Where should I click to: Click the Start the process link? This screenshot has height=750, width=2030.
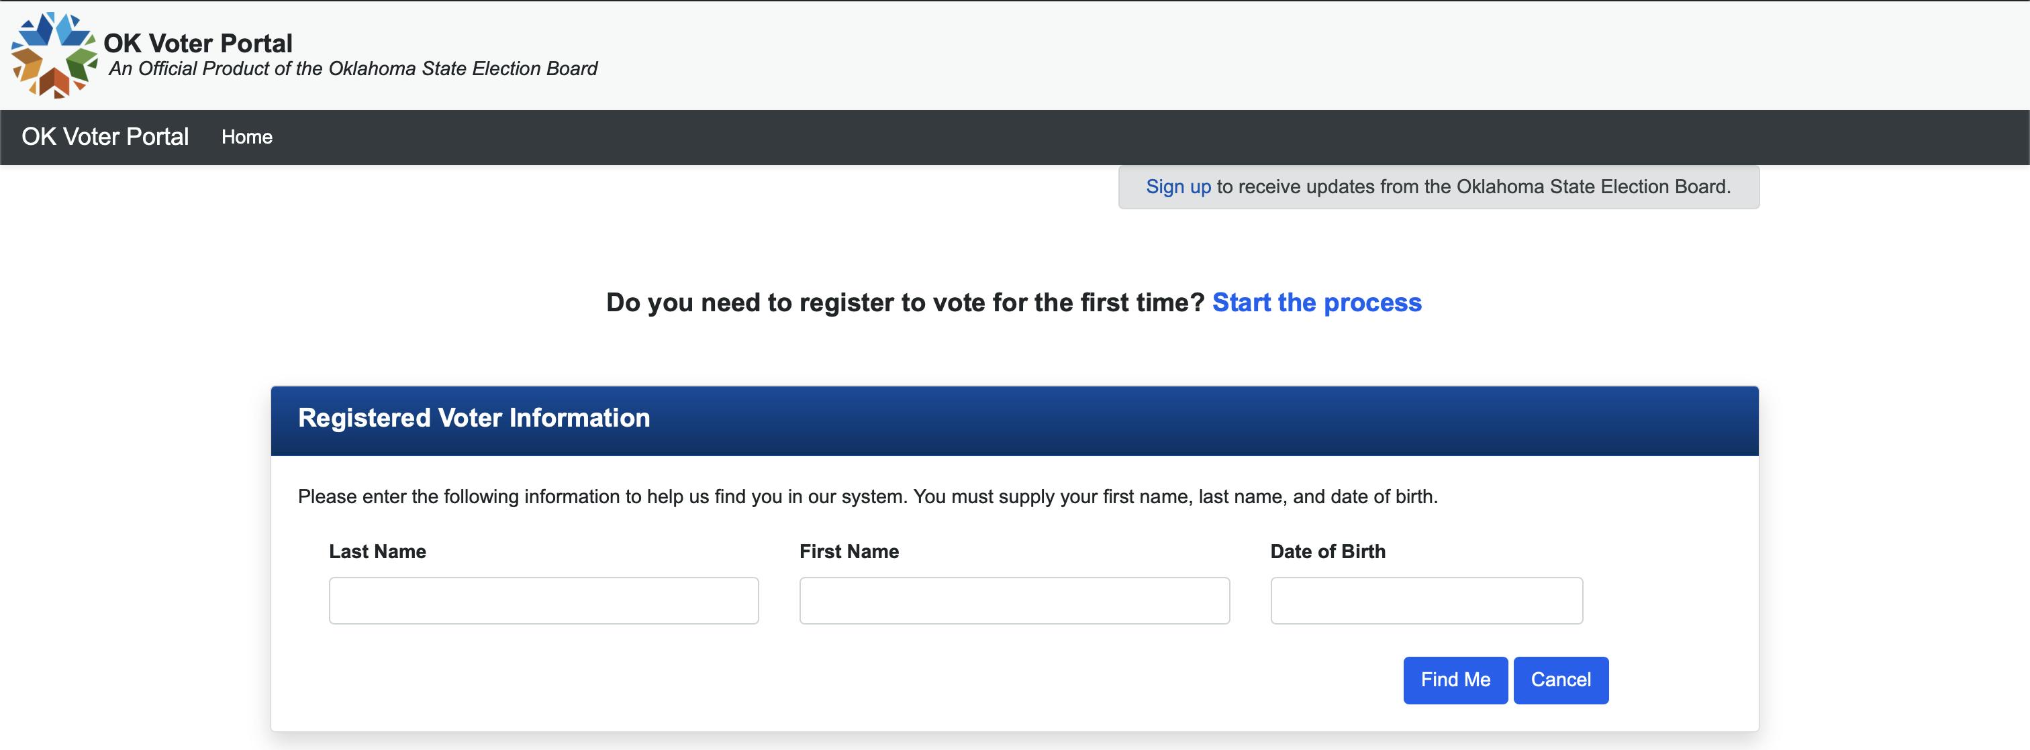(1317, 303)
